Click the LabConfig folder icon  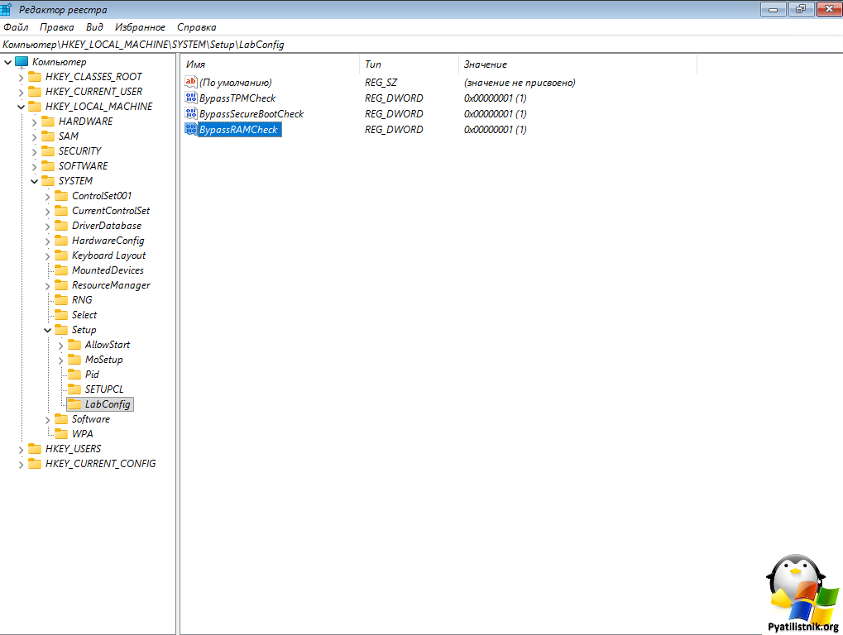pos(74,404)
